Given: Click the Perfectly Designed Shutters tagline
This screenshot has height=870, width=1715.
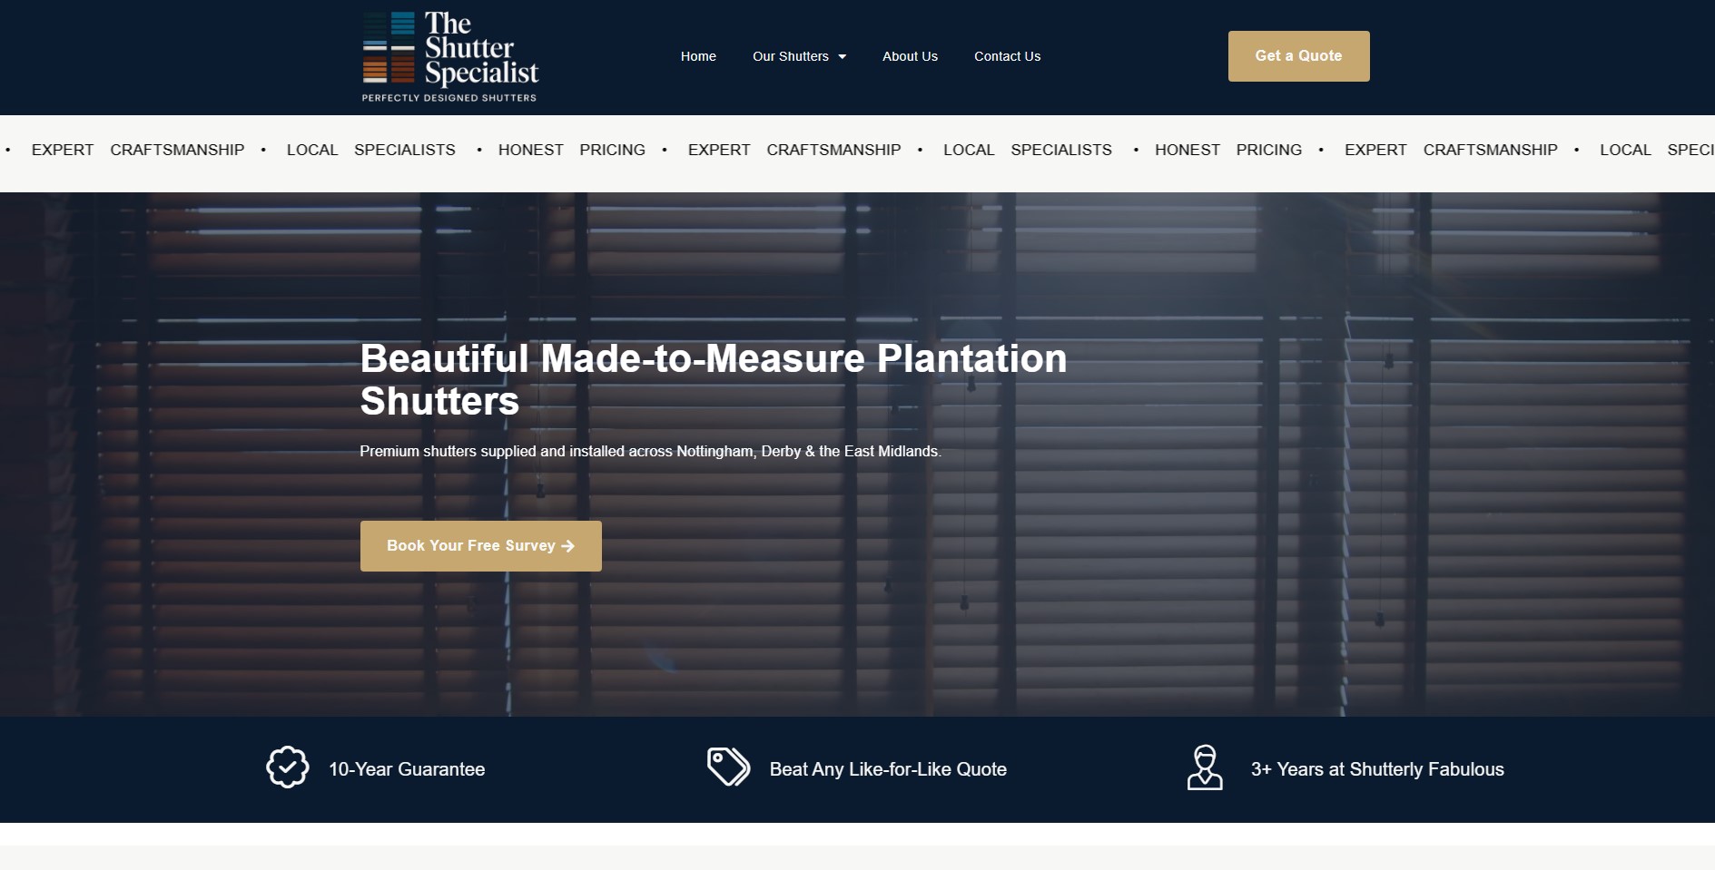Looking at the screenshot, I should [449, 98].
